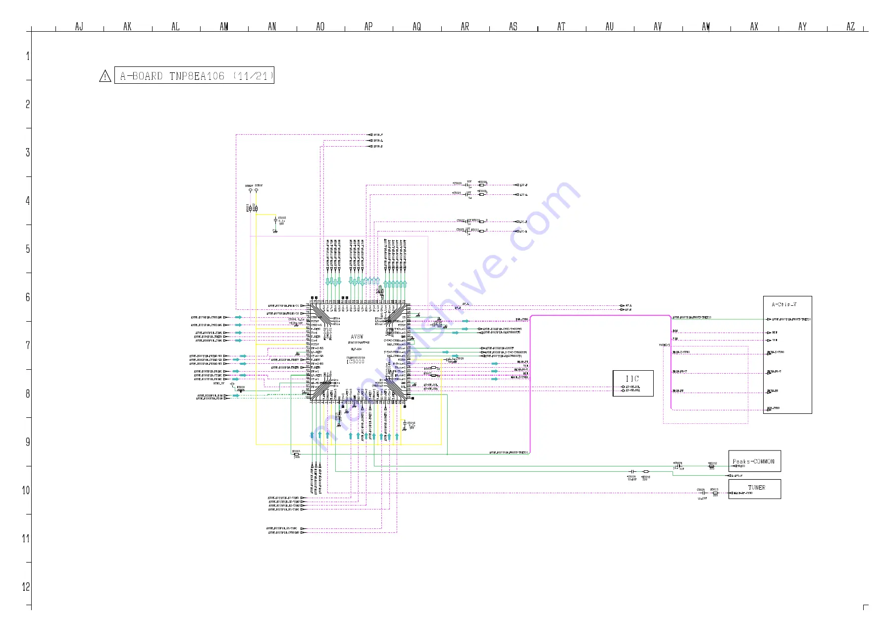Click the TUNER block label
Viewport: 885px width, 626px height.
coord(756,487)
